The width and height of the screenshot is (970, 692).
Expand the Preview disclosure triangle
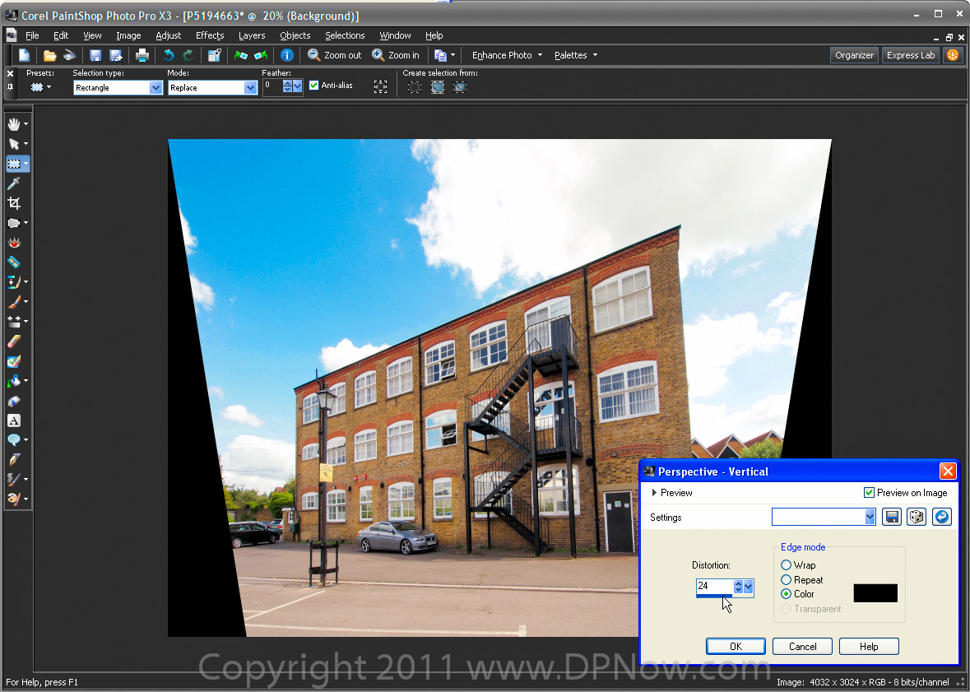654,493
